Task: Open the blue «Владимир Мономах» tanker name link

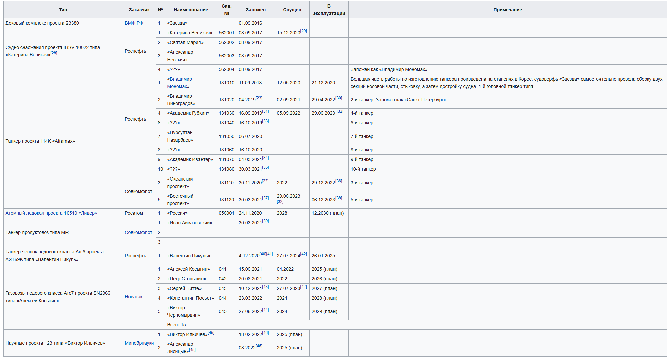Action: click(180, 83)
